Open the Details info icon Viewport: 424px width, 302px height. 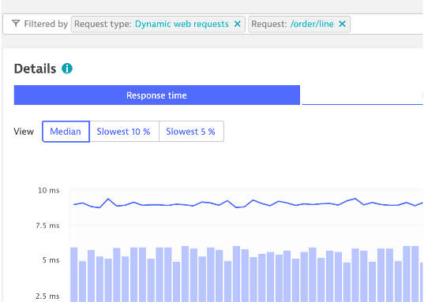[x=67, y=69]
